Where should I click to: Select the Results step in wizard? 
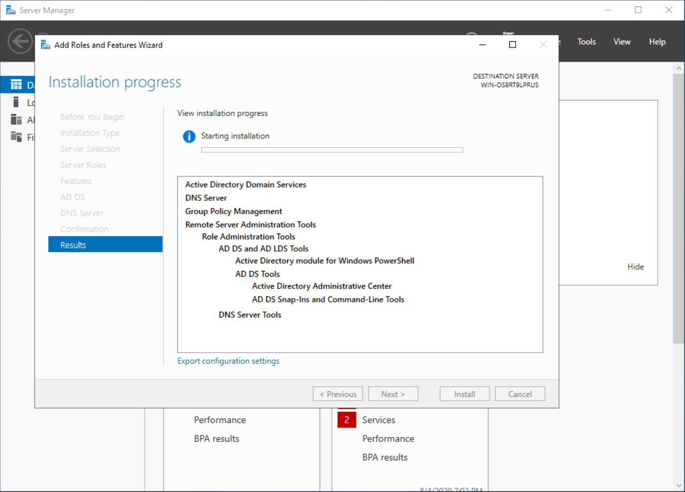tap(105, 245)
